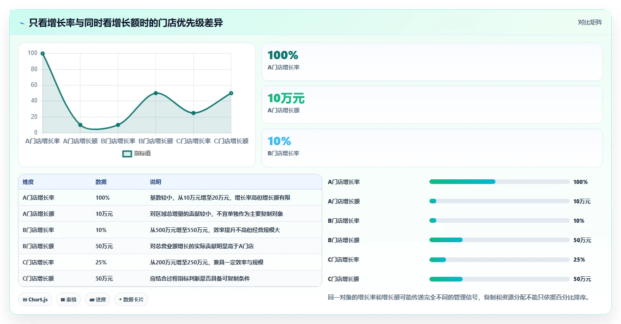This screenshot has height=324, width=621.
Task: Click table value 25% in the table
Action: pyautogui.click(x=101, y=262)
